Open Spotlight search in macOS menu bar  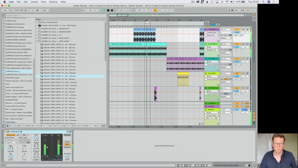(x=263, y=2)
